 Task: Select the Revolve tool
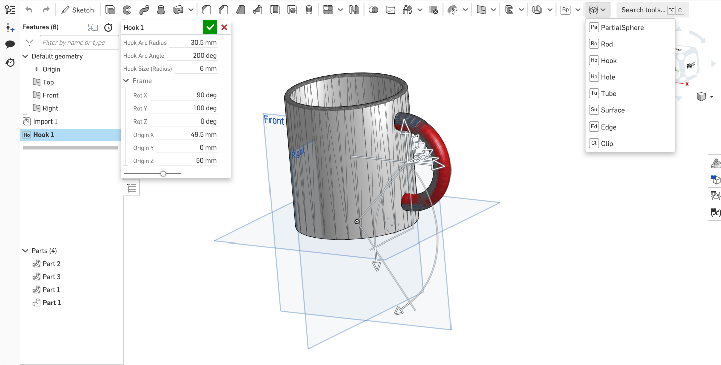click(127, 10)
